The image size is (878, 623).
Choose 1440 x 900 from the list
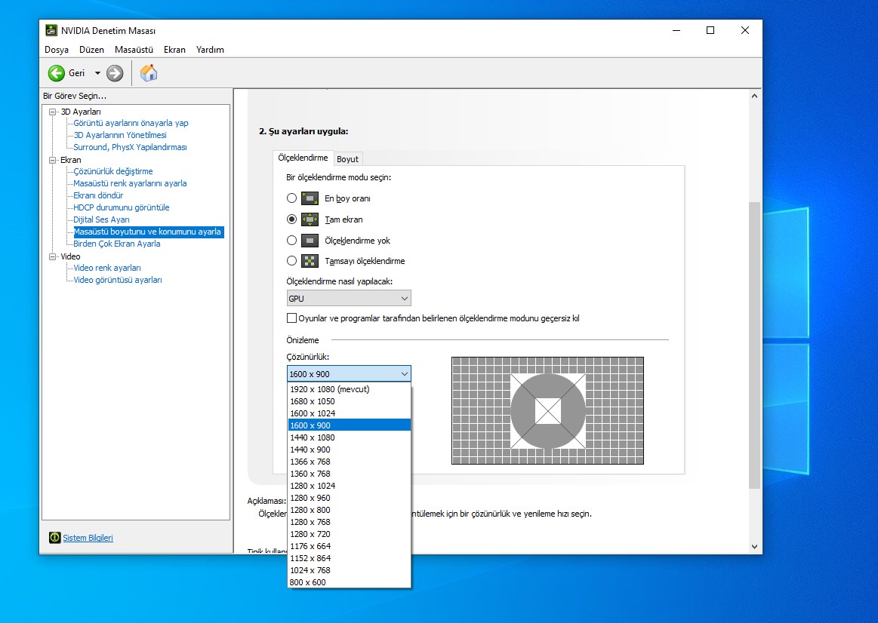(350, 450)
